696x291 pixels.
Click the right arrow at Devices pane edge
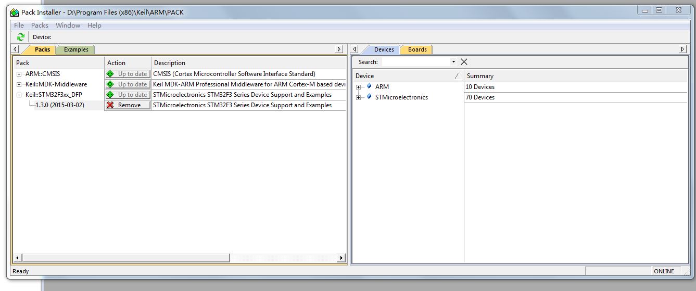683,49
